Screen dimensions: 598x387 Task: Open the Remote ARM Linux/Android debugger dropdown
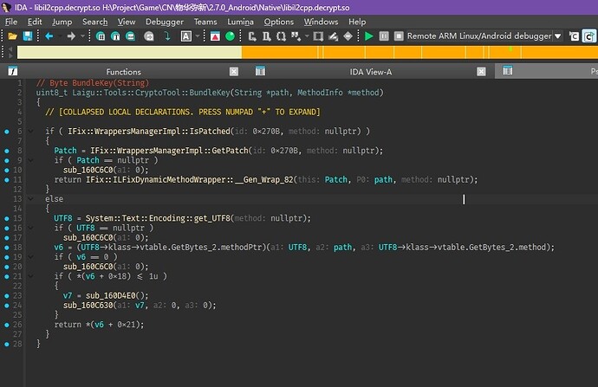click(557, 36)
